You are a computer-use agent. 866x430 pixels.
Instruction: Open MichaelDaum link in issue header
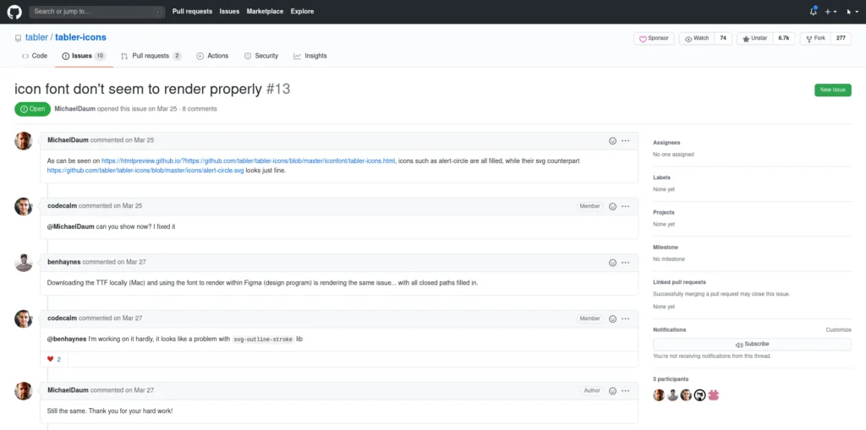75,109
